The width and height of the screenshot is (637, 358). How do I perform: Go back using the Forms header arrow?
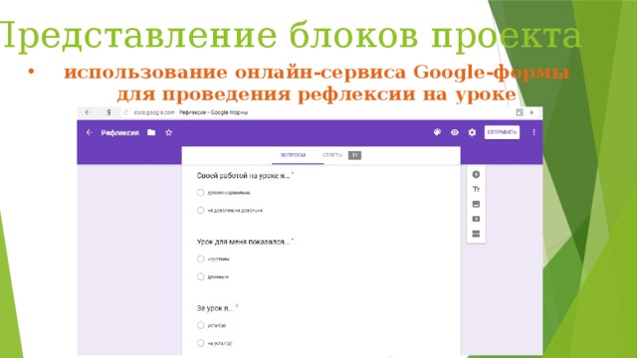pyautogui.click(x=90, y=132)
